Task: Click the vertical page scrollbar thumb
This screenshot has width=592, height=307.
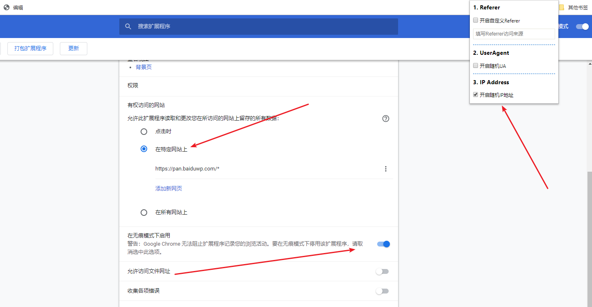Action: point(590,239)
